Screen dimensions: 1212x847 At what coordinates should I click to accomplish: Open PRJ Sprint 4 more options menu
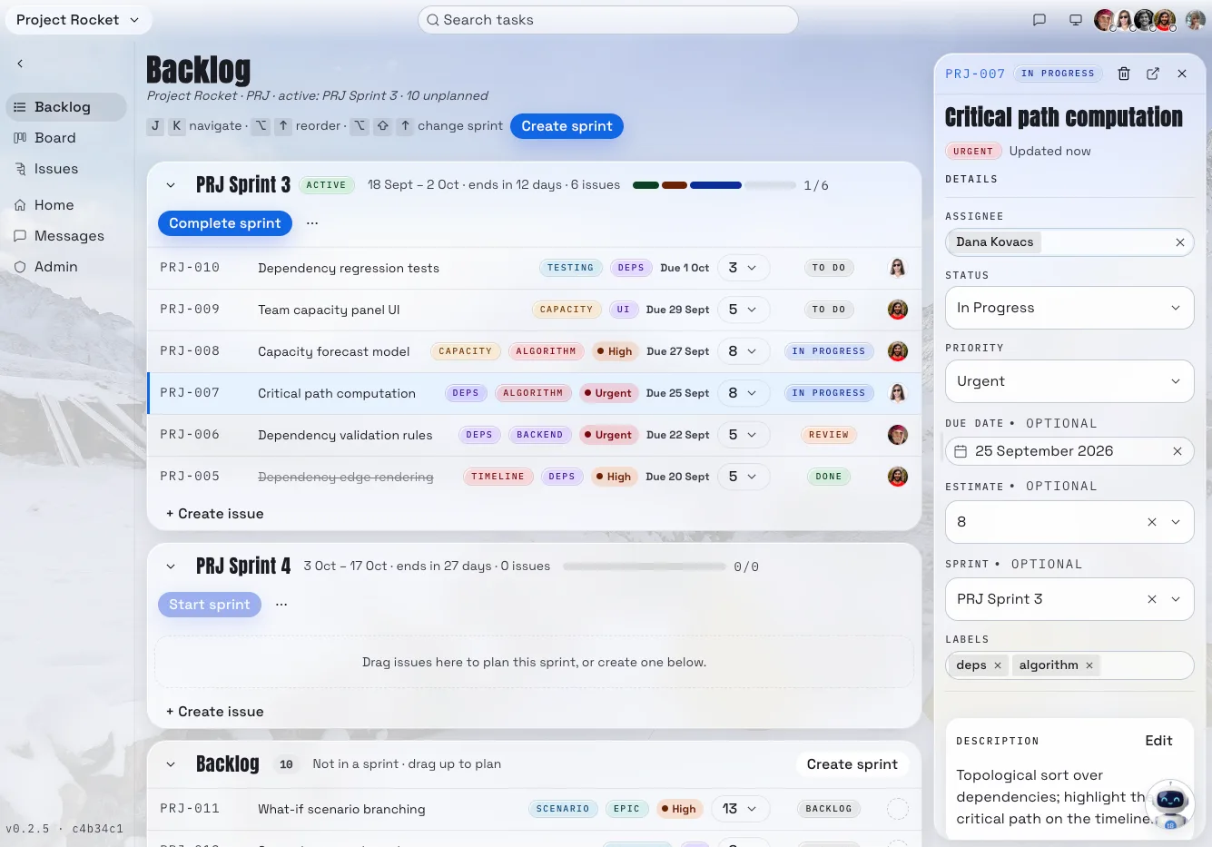(x=281, y=605)
